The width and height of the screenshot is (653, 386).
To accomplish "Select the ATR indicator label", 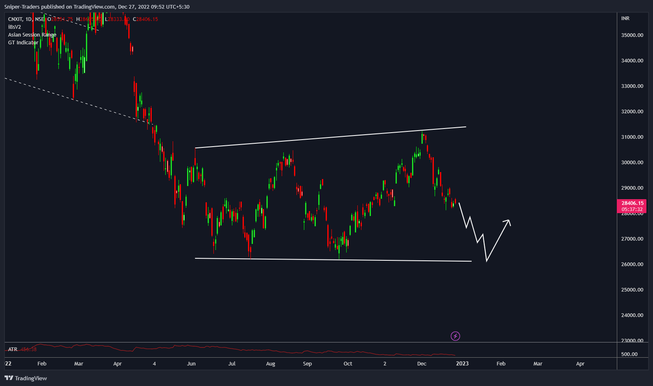I will click(x=13, y=349).
